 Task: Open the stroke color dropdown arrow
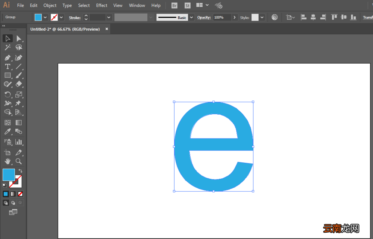point(62,17)
